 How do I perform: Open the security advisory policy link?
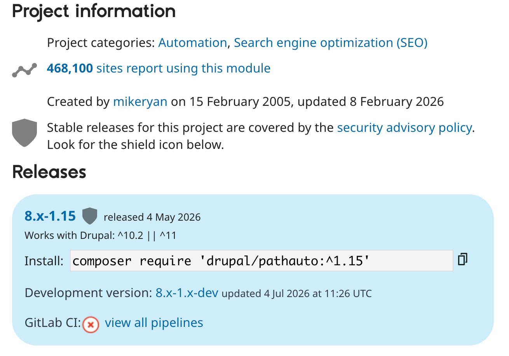pyautogui.click(x=404, y=128)
